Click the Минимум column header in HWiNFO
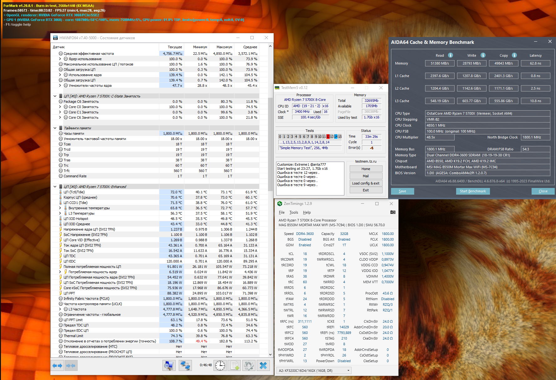Screen dimensions: 556x380 click(x=197, y=47)
